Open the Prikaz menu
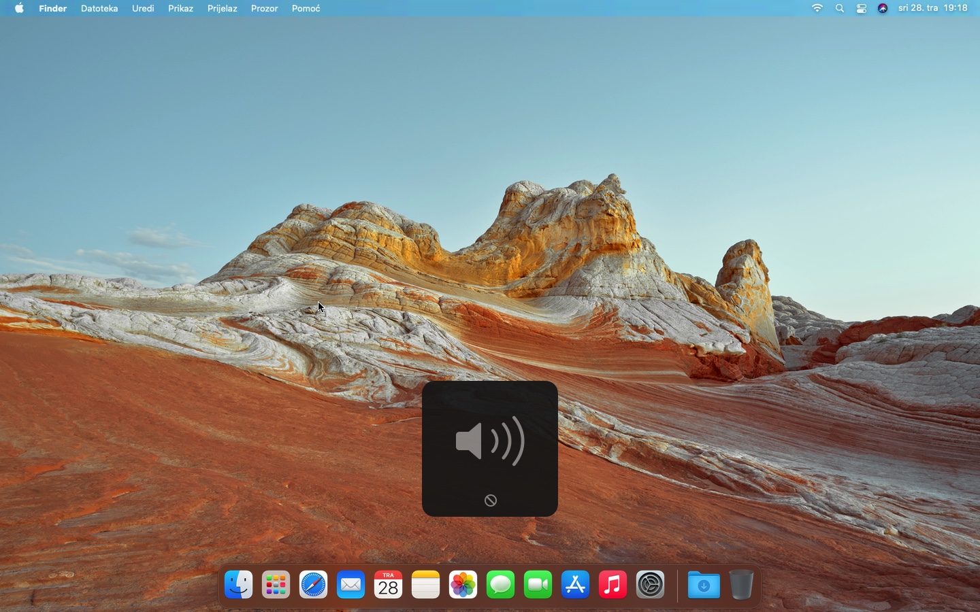The height and width of the screenshot is (612, 980). (181, 8)
